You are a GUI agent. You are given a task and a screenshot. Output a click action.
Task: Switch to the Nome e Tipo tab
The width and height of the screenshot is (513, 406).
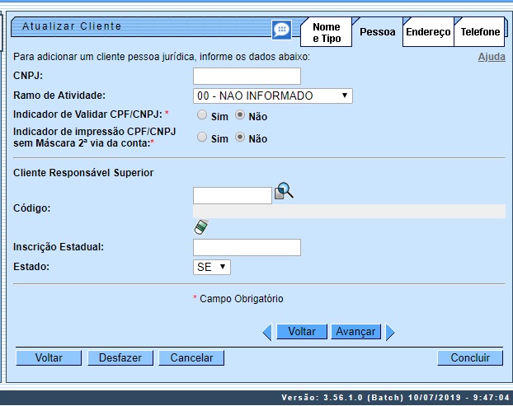pyautogui.click(x=326, y=33)
